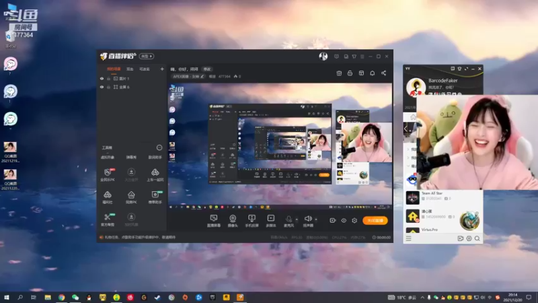The width and height of the screenshot is (538, 303).
Task: Toggle the lock on the 图片 1 layer
Action: (x=108, y=79)
